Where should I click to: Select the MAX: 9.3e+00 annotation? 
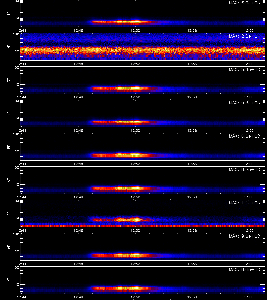244,103
